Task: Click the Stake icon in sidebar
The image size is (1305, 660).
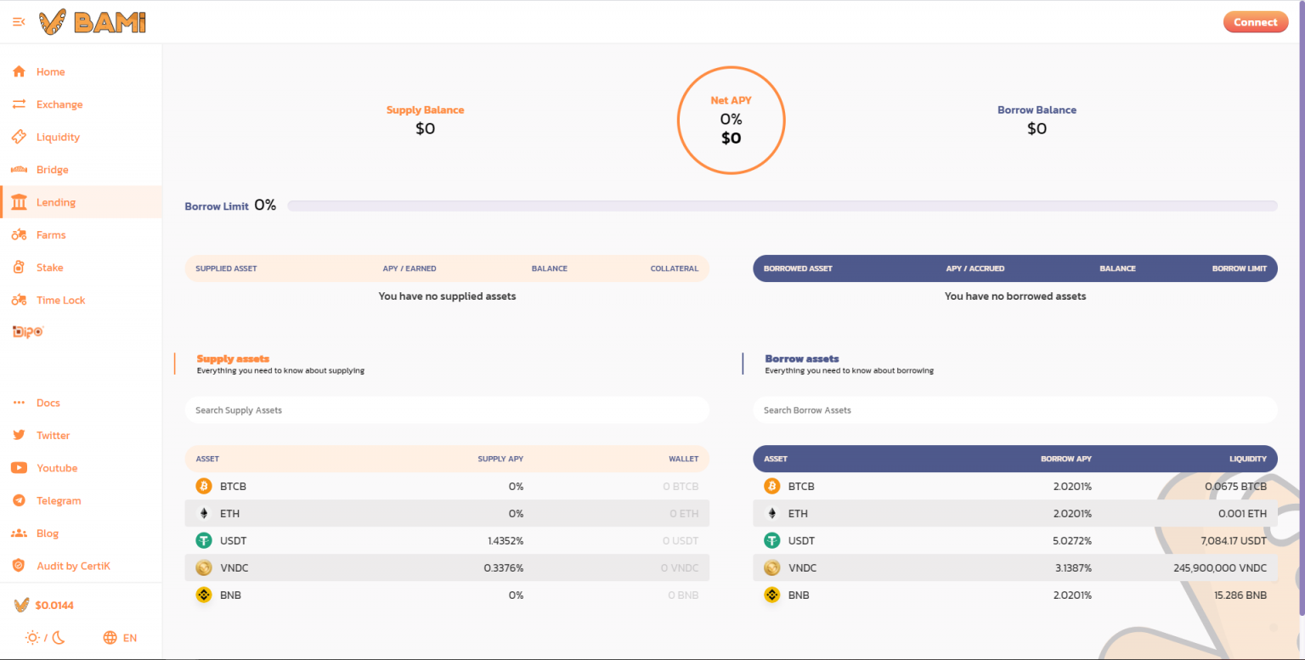Action: coord(19,268)
